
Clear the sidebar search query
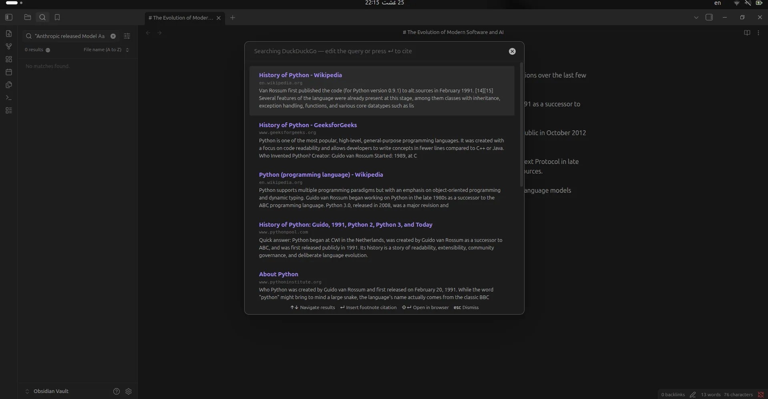[113, 36]
